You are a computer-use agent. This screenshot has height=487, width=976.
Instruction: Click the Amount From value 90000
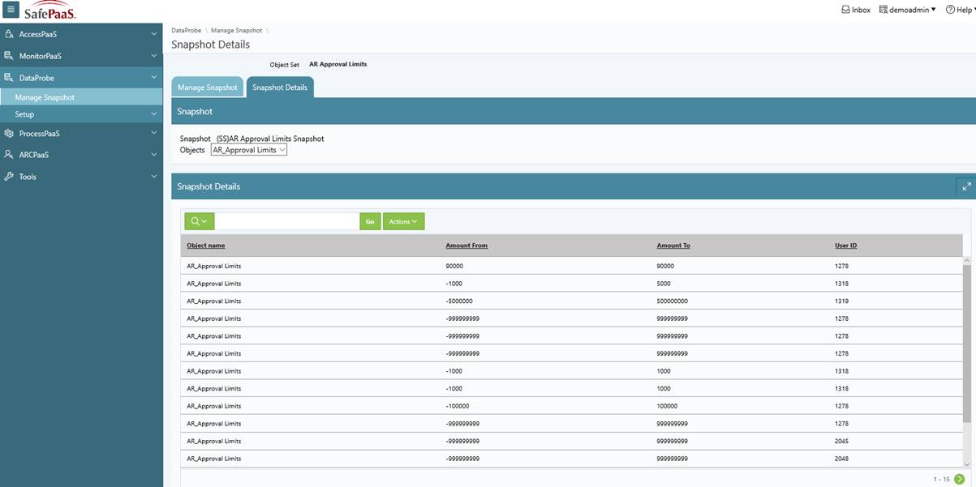click(454, 266)
